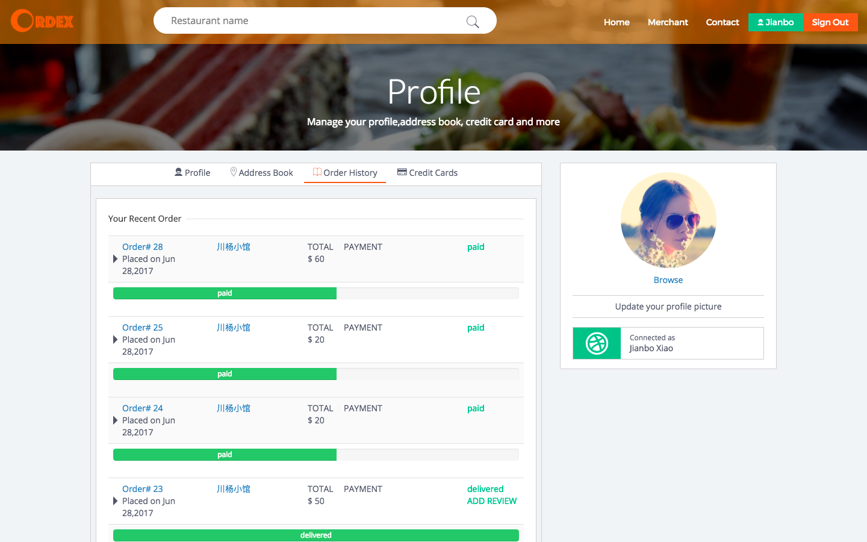Open the Merchant nav link
867x542 pixels.
(x=668, y=22)
